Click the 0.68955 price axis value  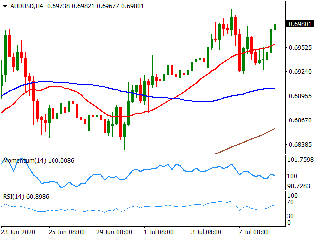tap(300, 96)
